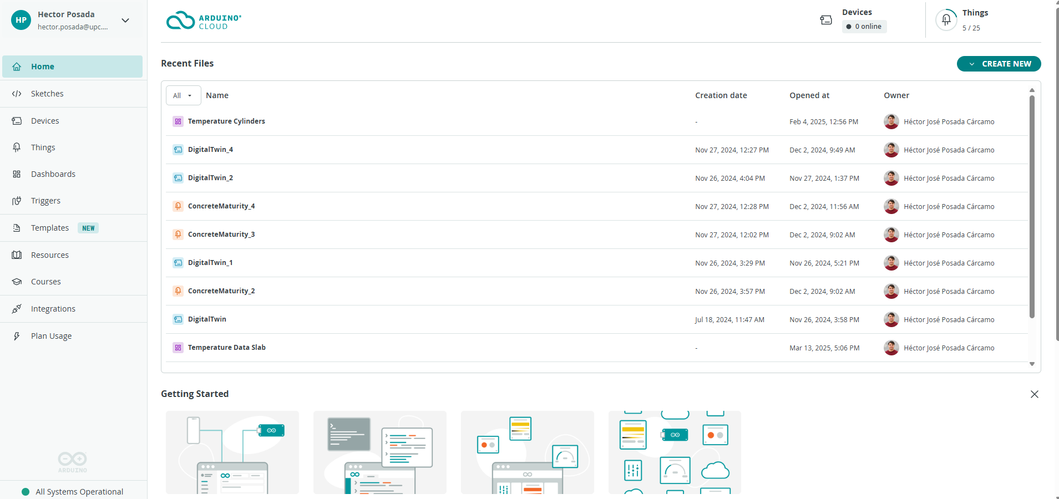Click the Arduino Cloud logo

[x=204, y=21]
